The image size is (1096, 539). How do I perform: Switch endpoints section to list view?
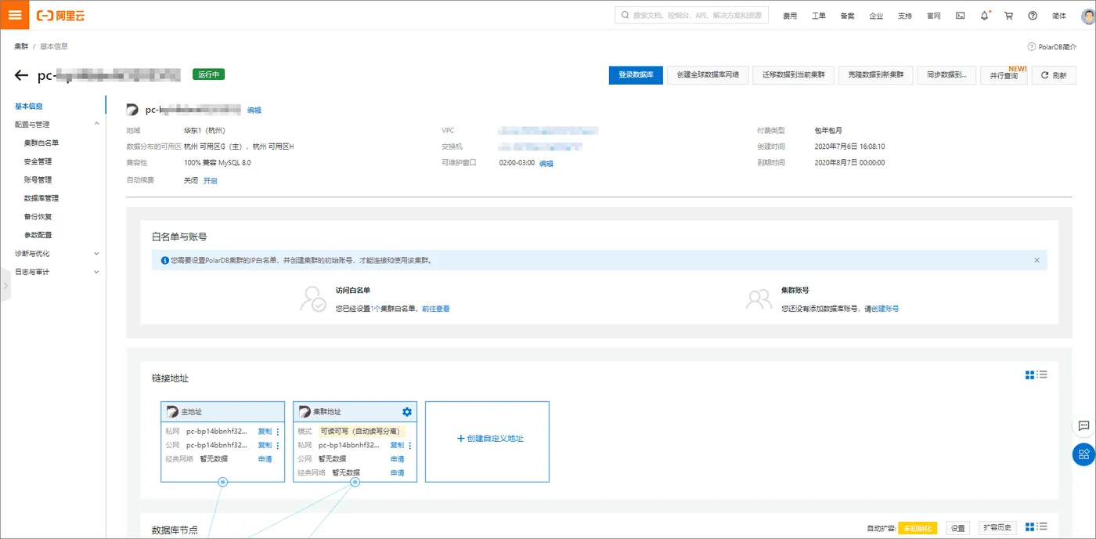(x=1042, y=375)
